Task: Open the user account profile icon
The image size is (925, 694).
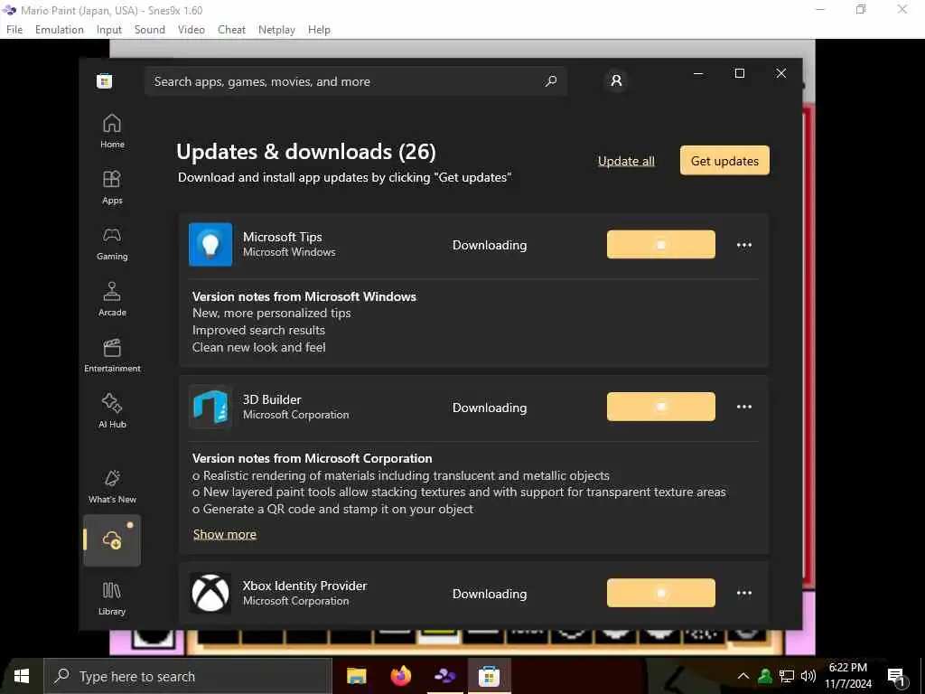Action: pos(616,80)
